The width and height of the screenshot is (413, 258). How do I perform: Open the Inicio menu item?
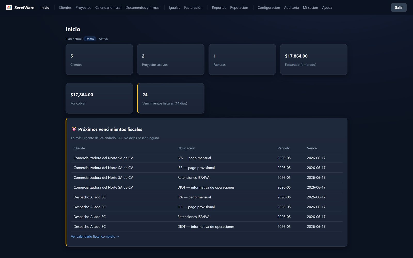(45, 7)
